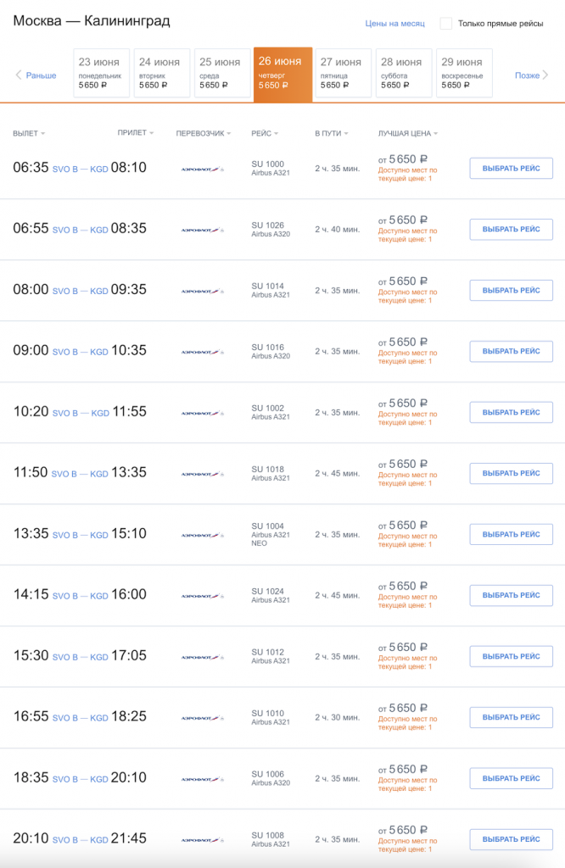Click the Aeroflot logo on flight SU 1000
Viewport: 565px width, 868px height.
point(202,170)
